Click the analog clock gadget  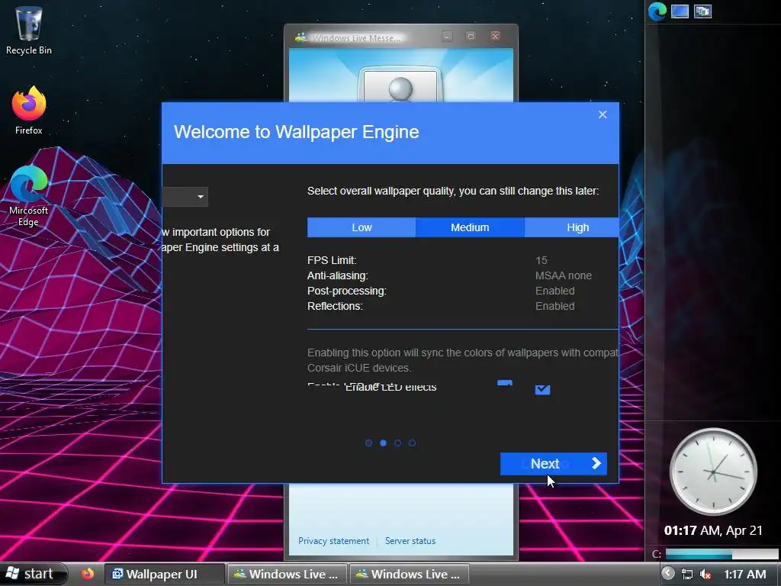coord(713,472)
